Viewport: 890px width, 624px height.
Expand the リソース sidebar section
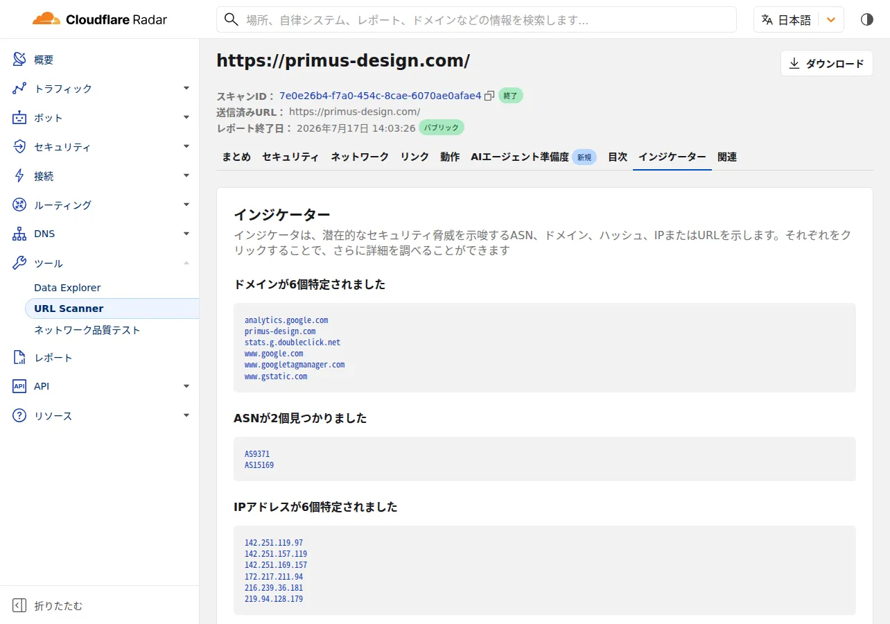pyautogui.click(x=186, y=416)
